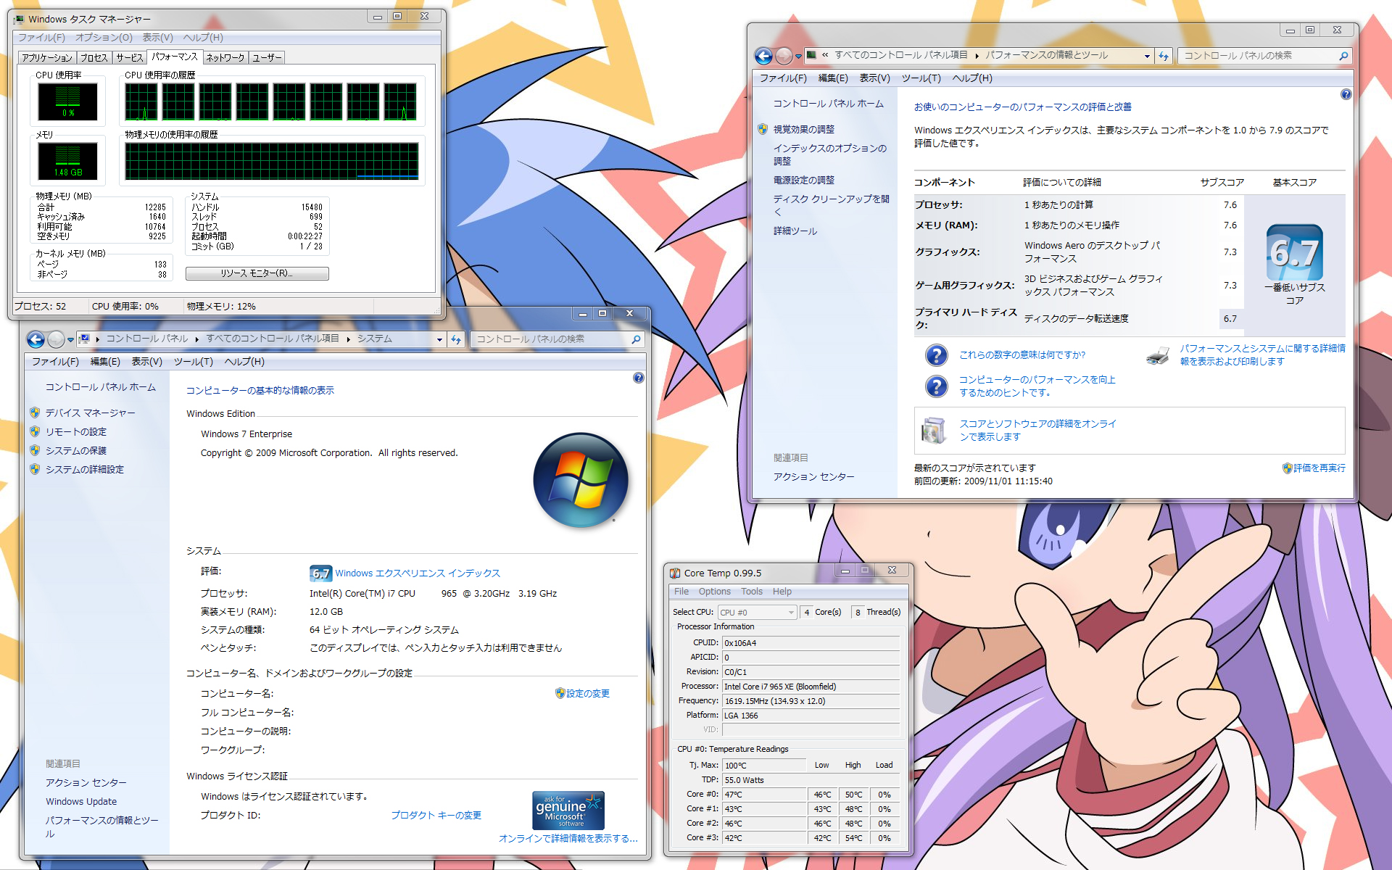The image size is (1392, 870).
Task: Click the 設定の変更 link
Action: pyautogui.click(x=587, y=694)
